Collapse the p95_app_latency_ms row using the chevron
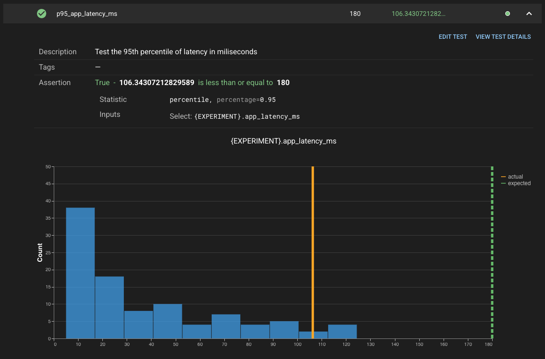 (x=529, y=14)
